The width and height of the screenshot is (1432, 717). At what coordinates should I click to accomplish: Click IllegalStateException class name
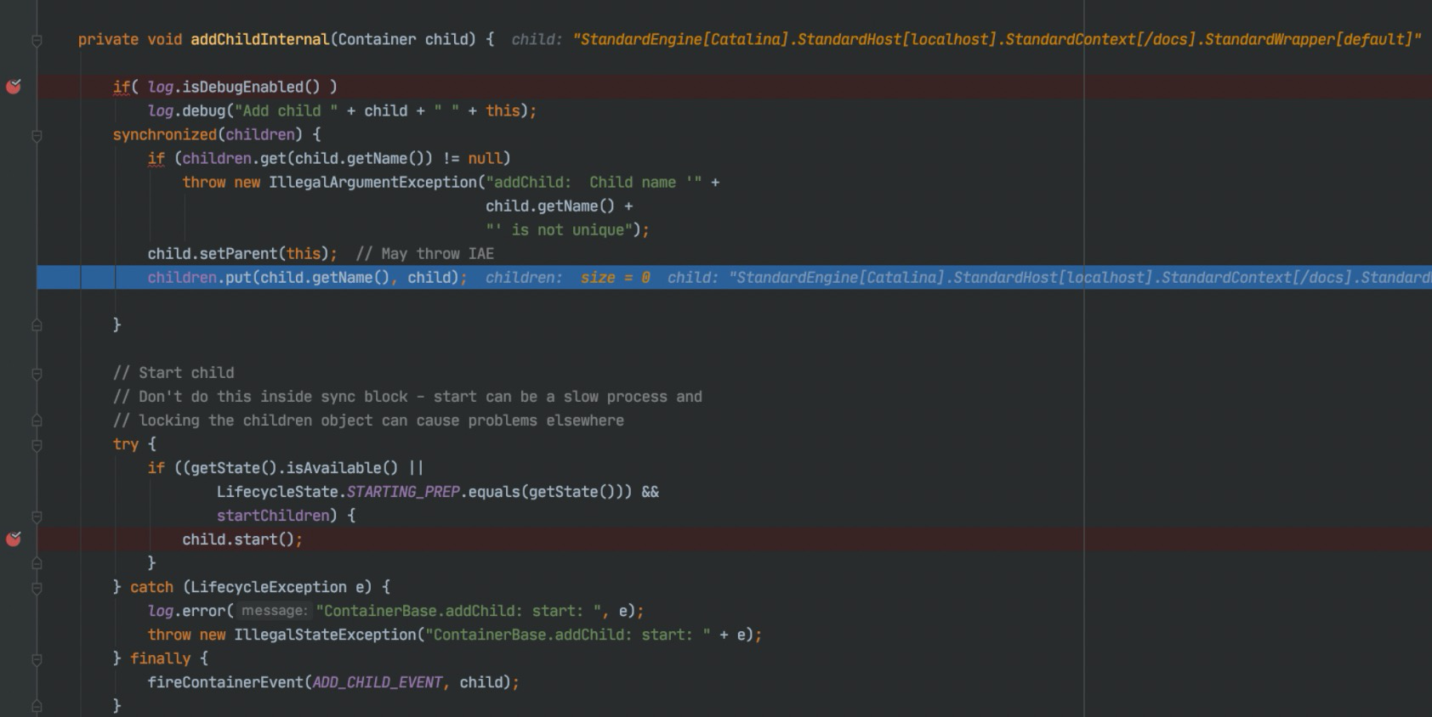[325, 634]
